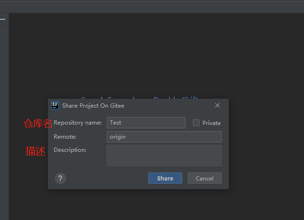Click the left tool window strip
Screen dimensions: 304x220
point(4,118)
